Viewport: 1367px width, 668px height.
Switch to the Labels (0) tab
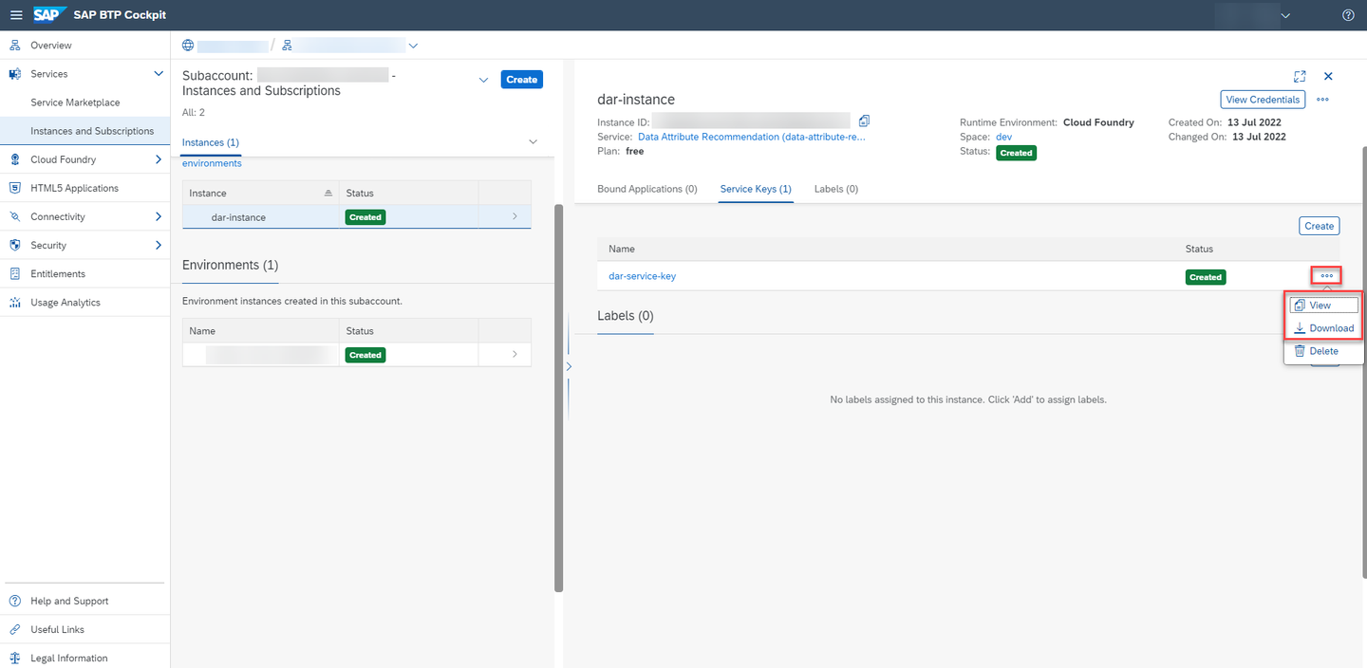(836, 189)
